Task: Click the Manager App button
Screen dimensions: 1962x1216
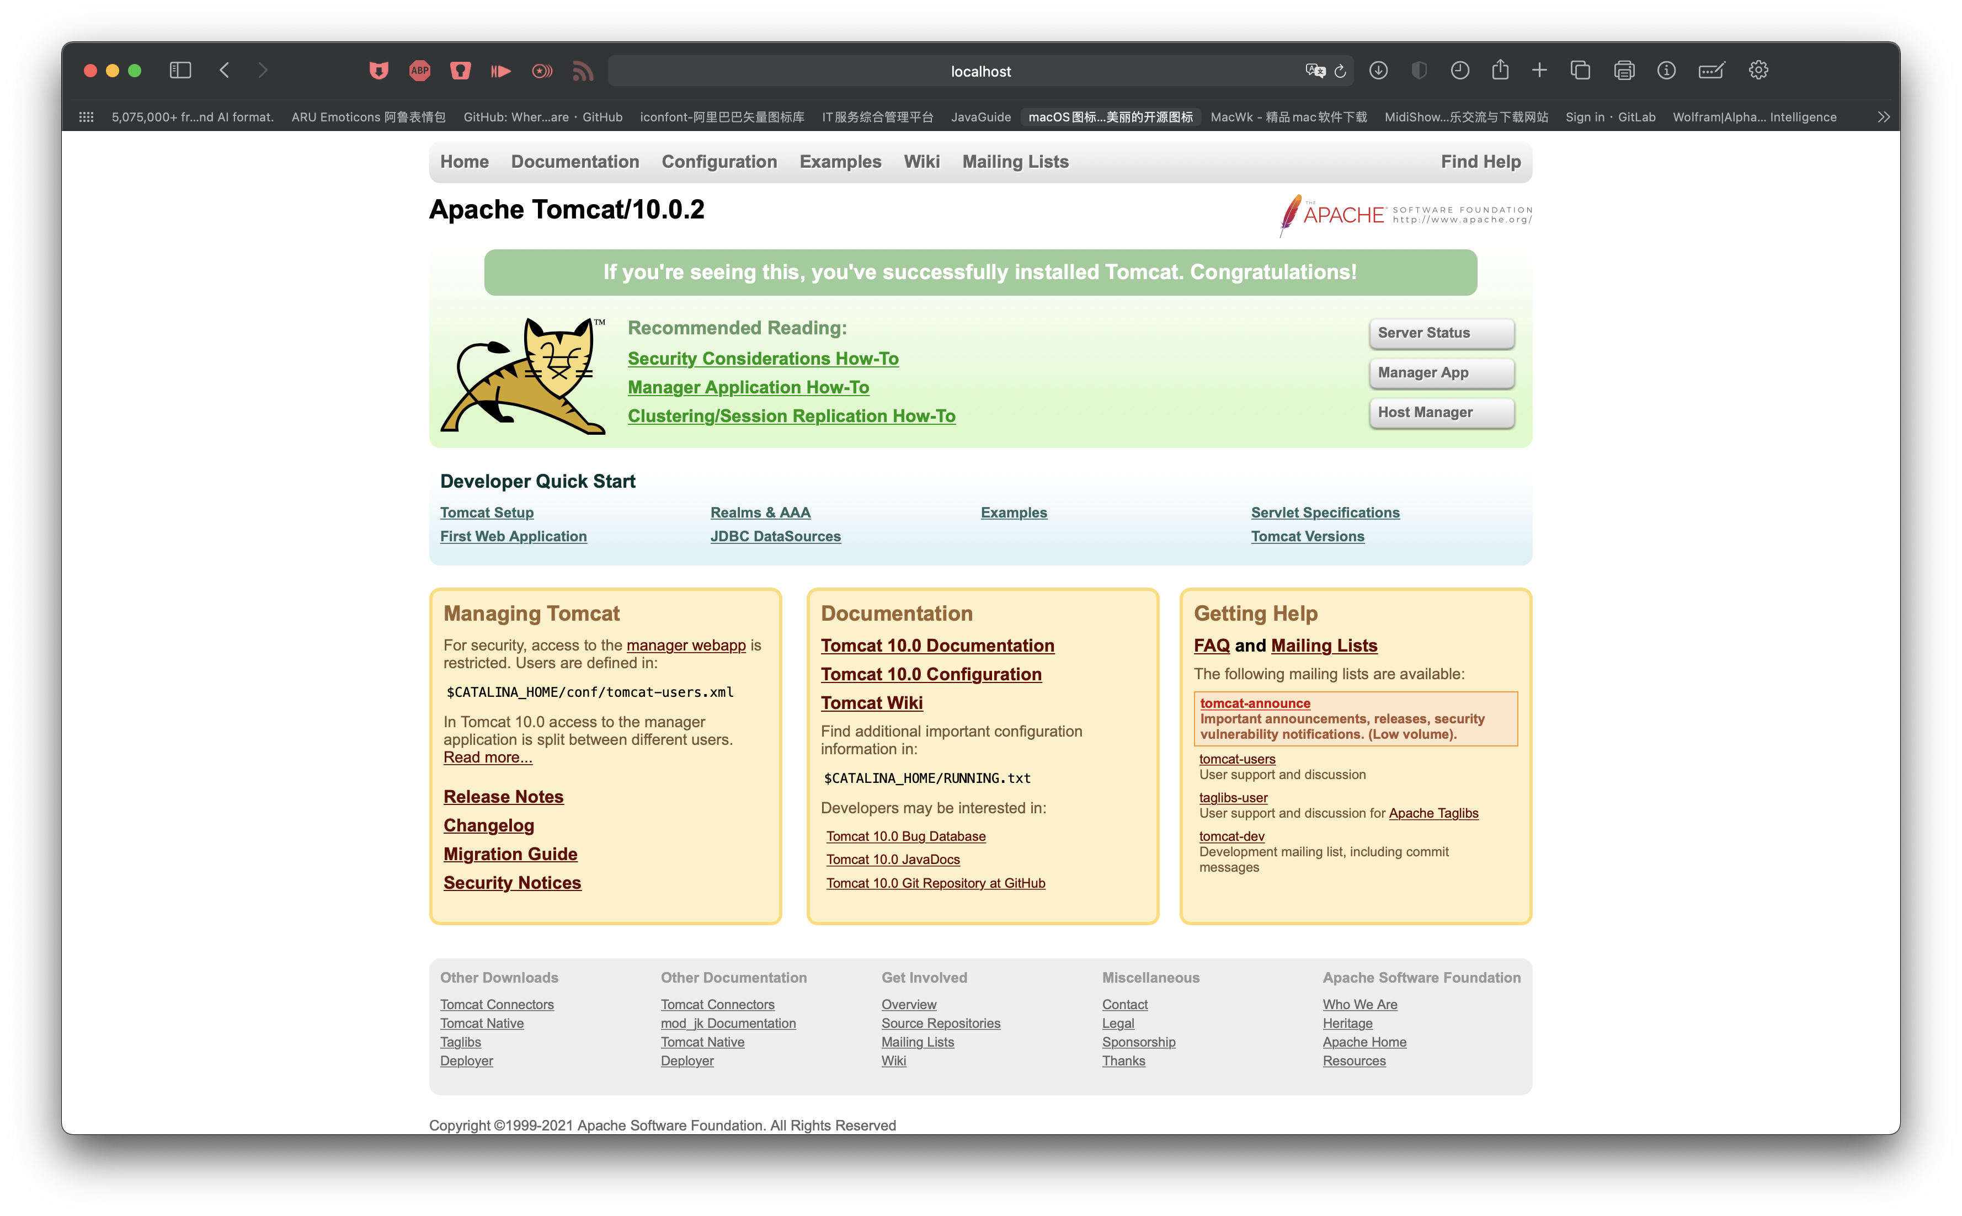Action: (1441, 372)
